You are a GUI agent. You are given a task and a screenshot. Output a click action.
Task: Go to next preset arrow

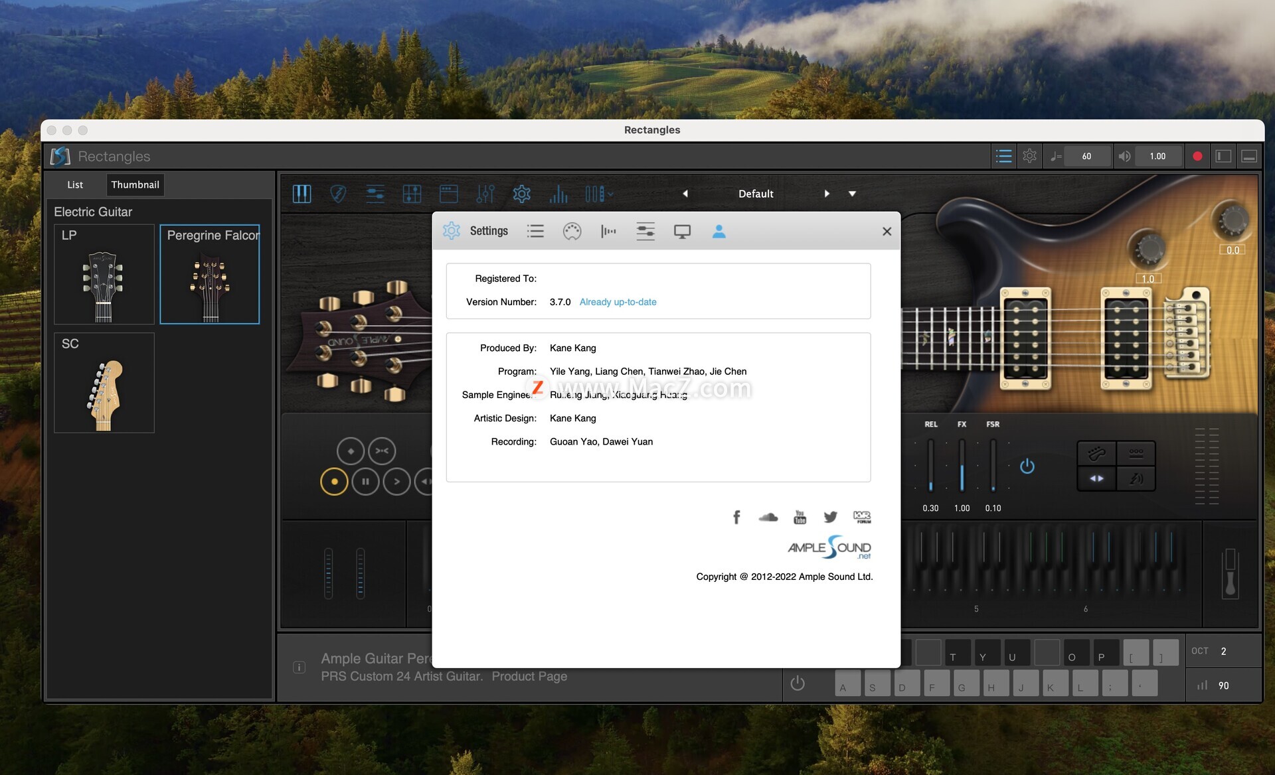pos(827,194)
